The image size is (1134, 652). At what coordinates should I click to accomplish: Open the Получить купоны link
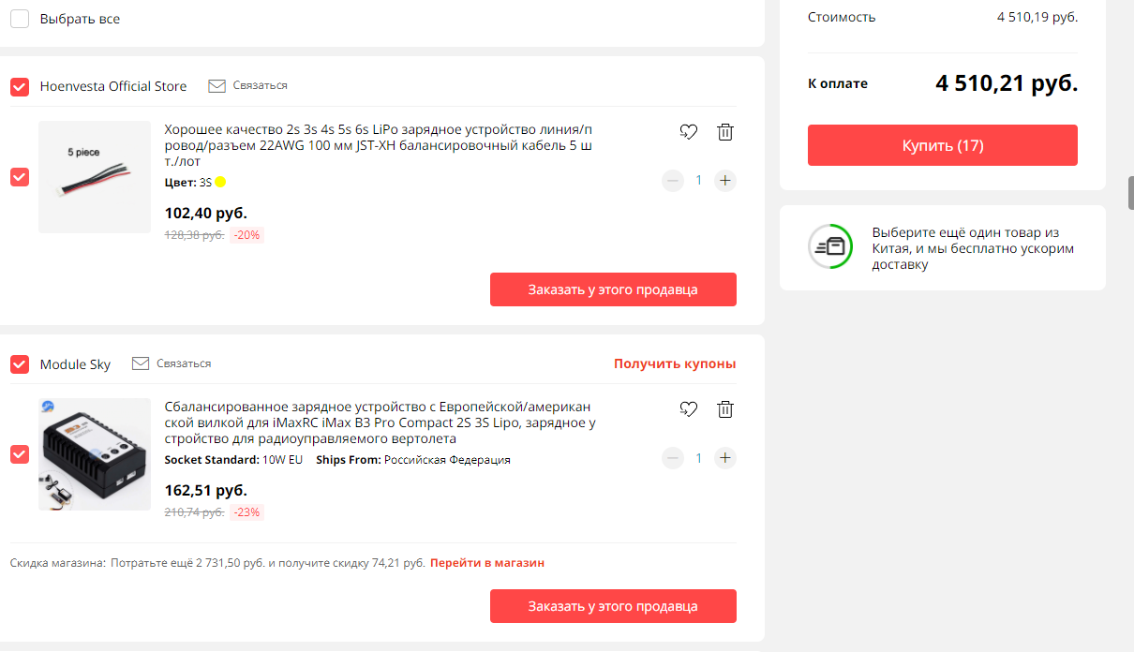point(675,363)
